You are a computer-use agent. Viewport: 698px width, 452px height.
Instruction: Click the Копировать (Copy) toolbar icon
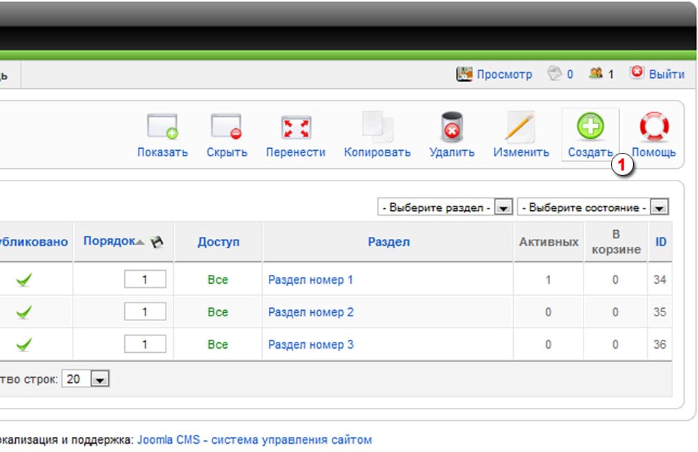coord(377,128)
